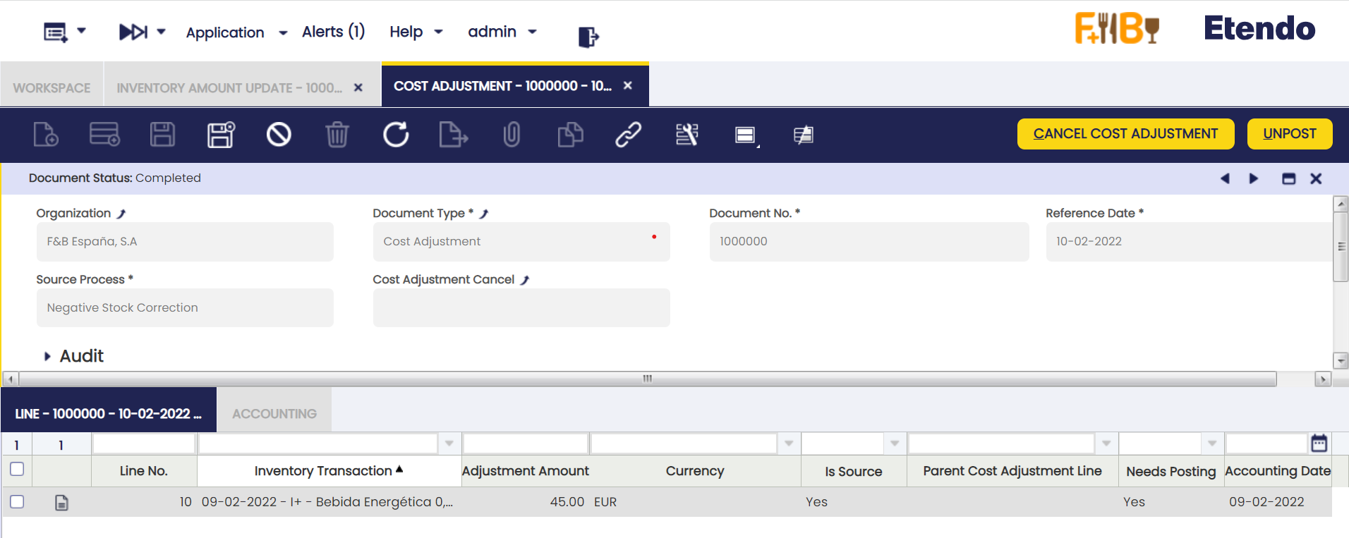
Task: Check the line 10 row checkbox
Action: [x=17, y=501]
